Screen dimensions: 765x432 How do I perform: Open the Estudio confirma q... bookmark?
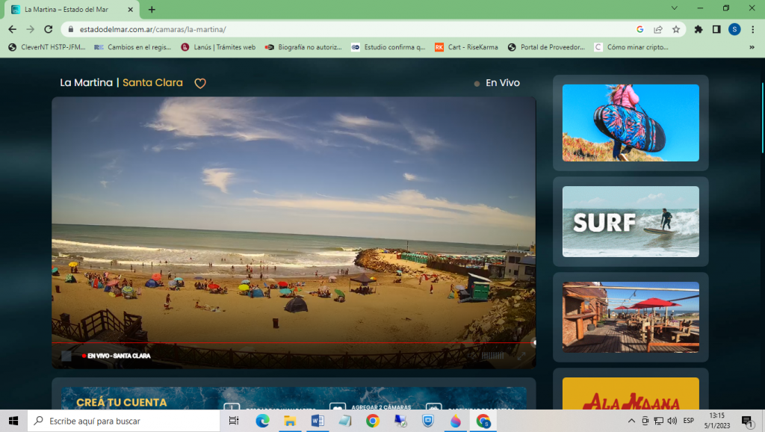pyautogui.click(x=388, y=47)
